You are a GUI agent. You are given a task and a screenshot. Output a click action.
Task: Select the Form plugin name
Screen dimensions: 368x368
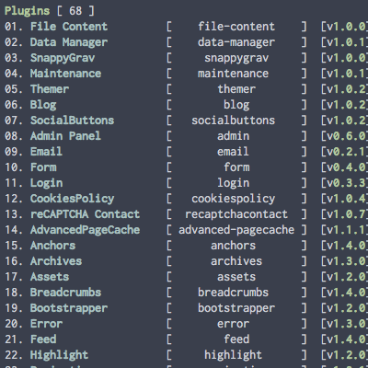[43, 167]
